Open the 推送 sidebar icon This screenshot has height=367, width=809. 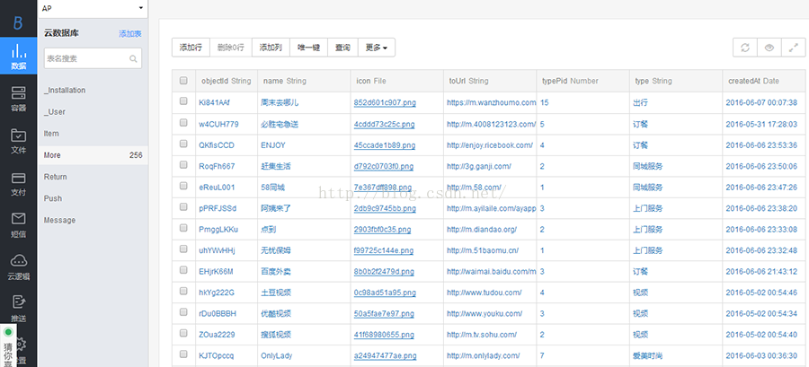[19, 309]
